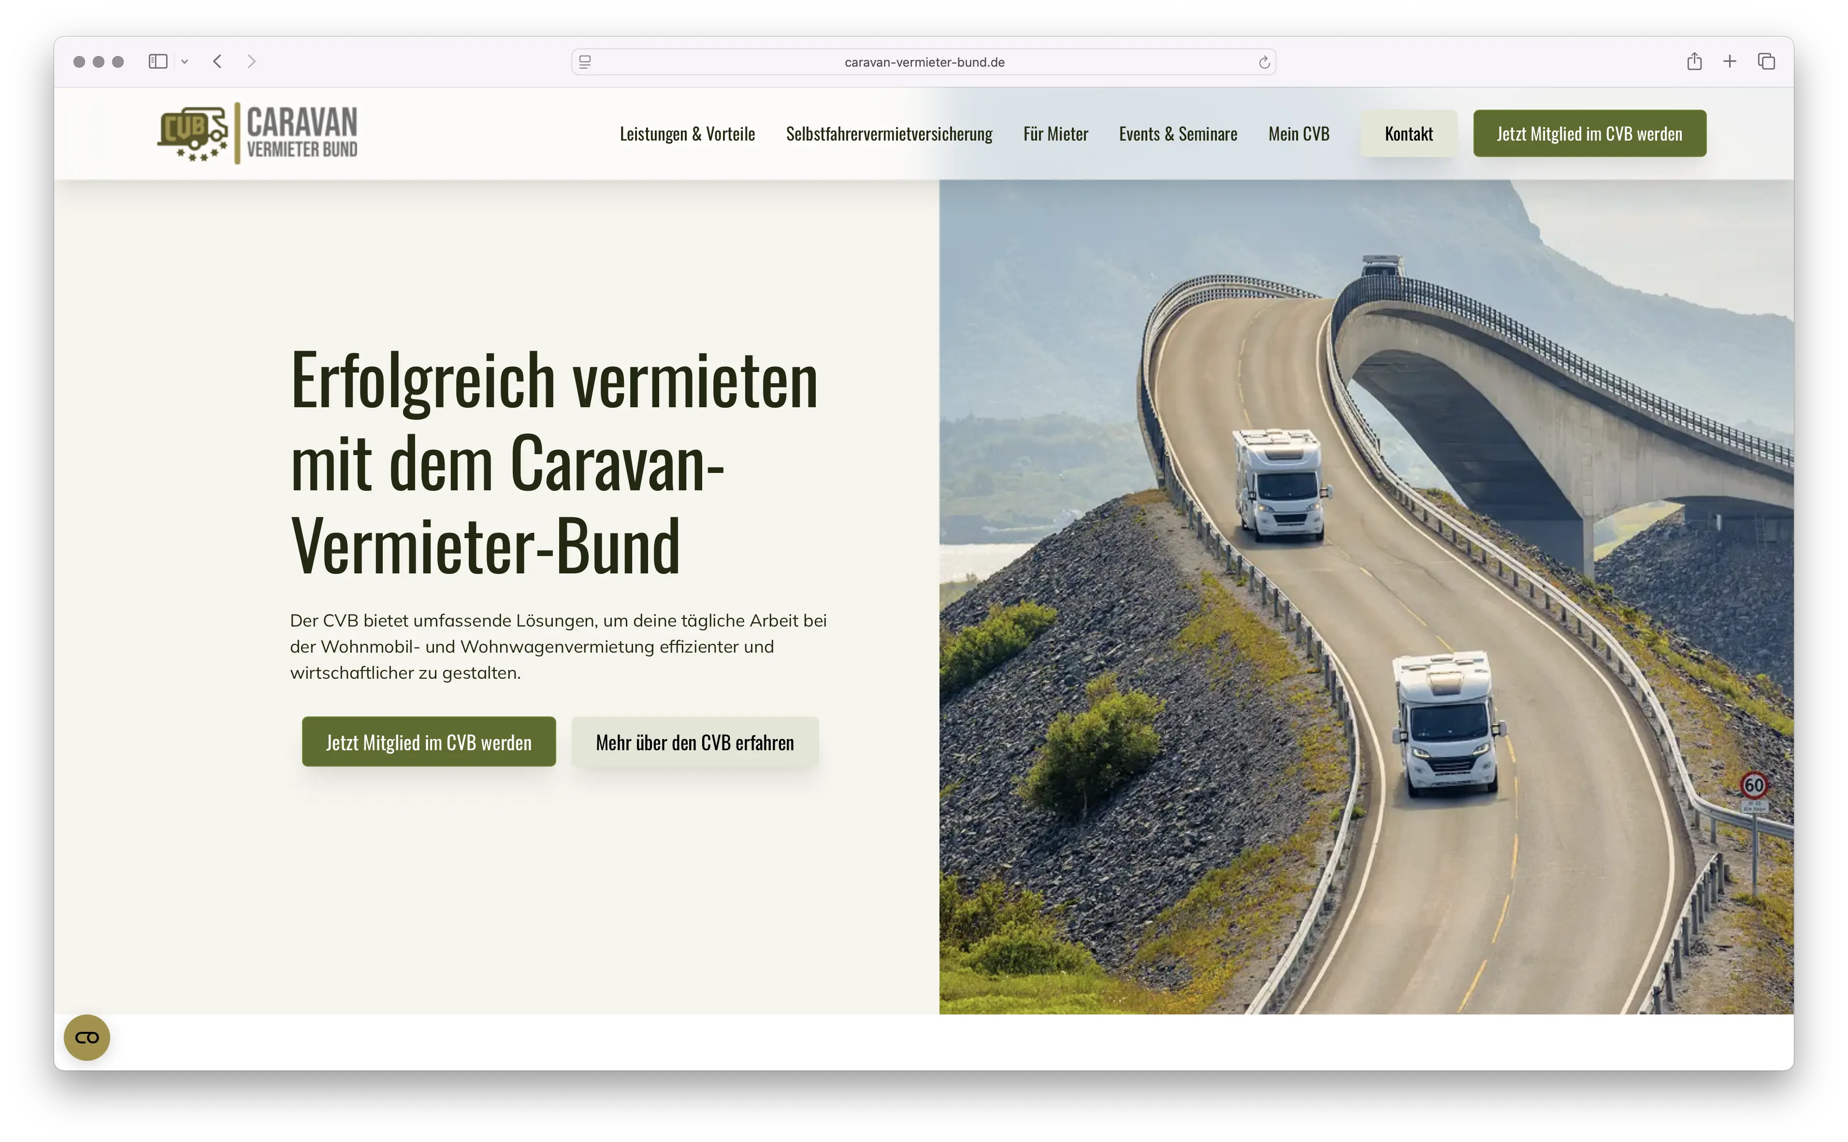The width and height of the screenshot is (1848, 1142).
Task: Show the tab overview icon
Action: (1766, 62)
